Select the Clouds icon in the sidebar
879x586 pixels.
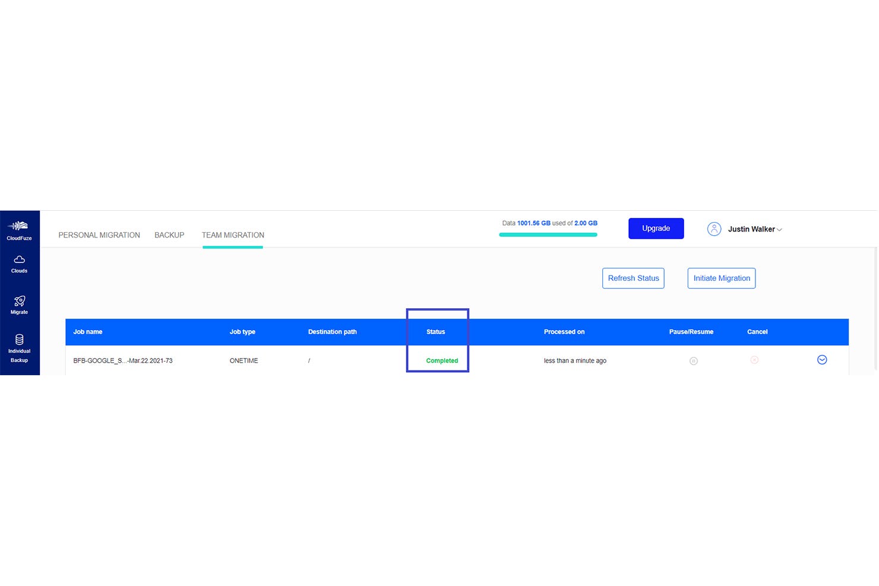coord(19,264)
